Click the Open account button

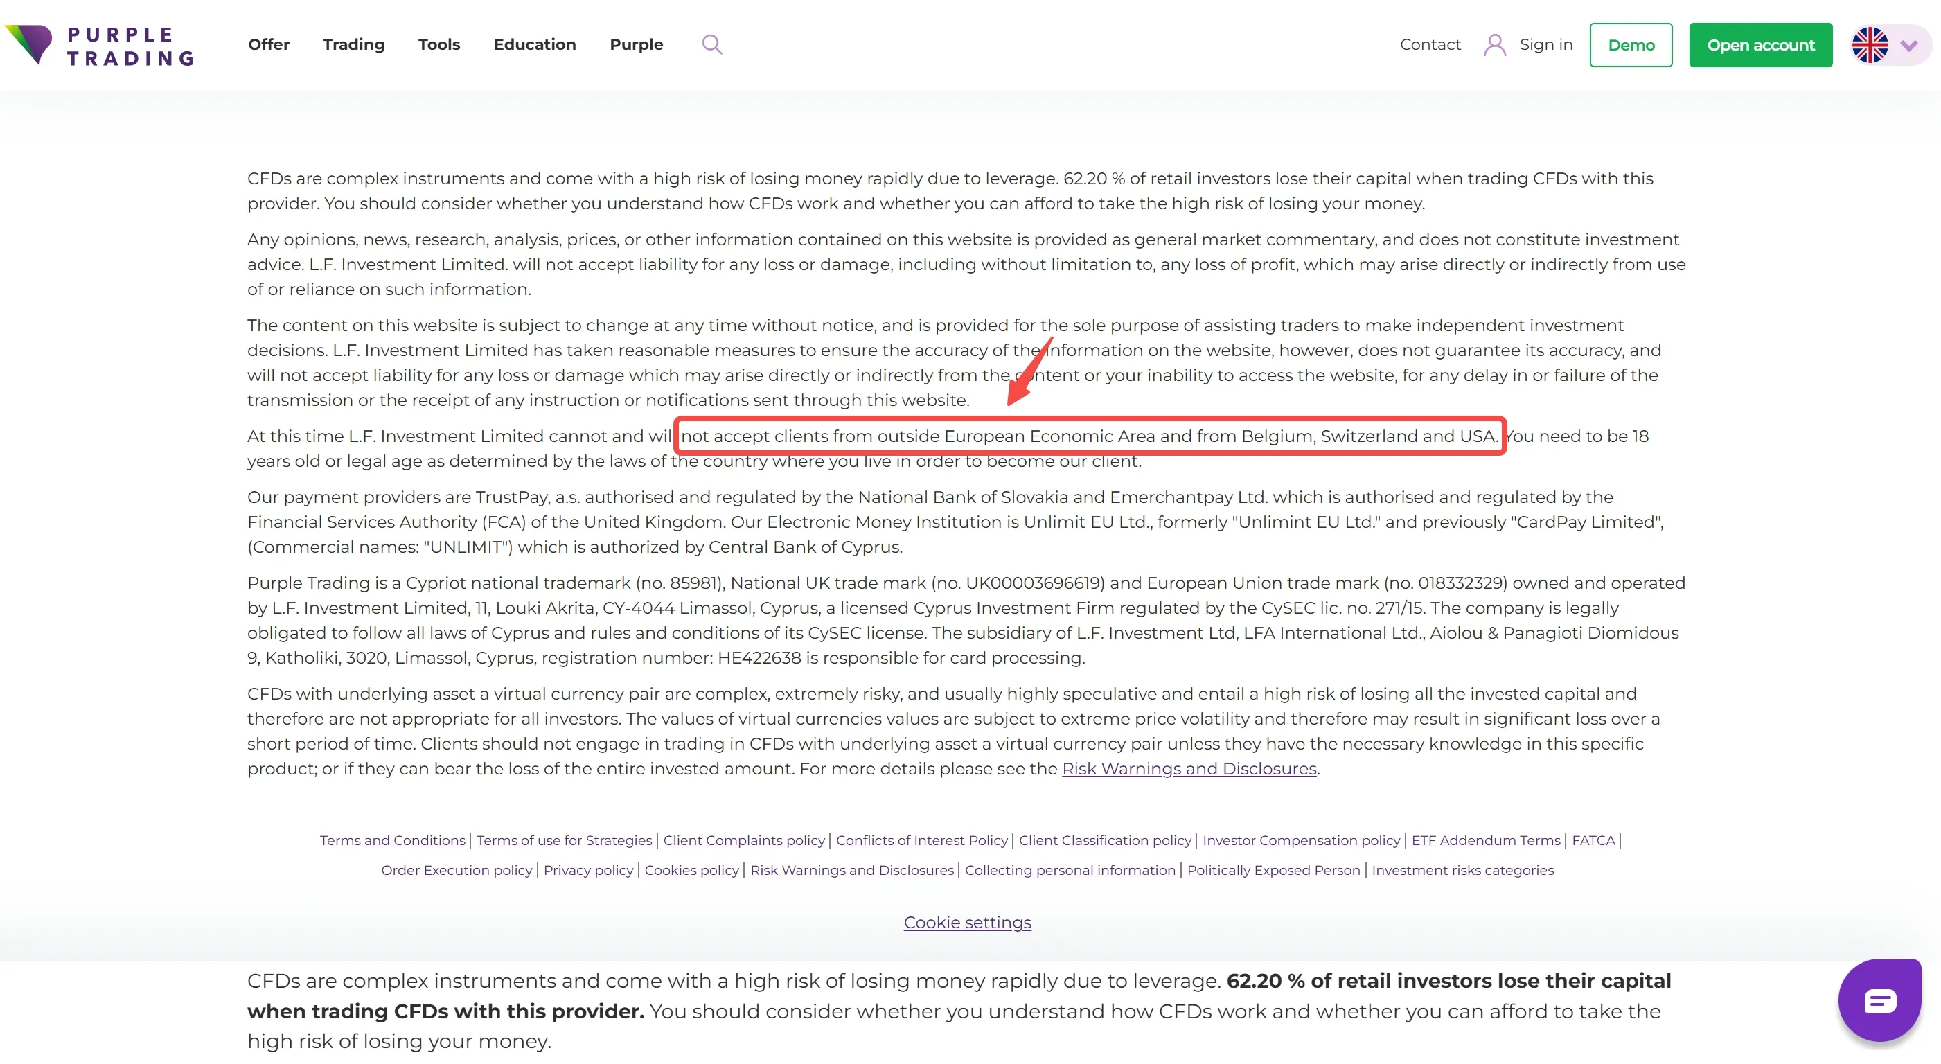tap(1761, 45)
